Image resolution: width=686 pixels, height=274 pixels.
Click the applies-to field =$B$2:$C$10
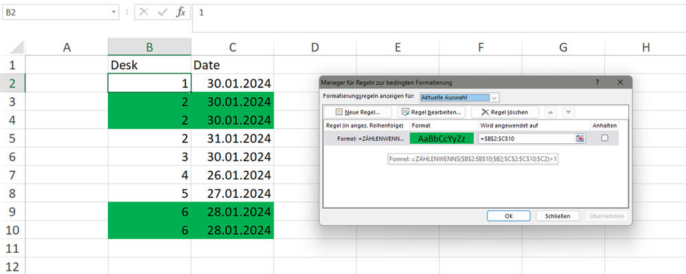click(x=527, y=138)
